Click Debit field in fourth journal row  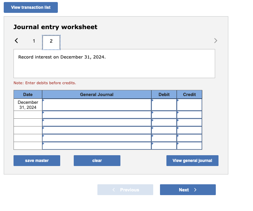click(x=164, y=130)
